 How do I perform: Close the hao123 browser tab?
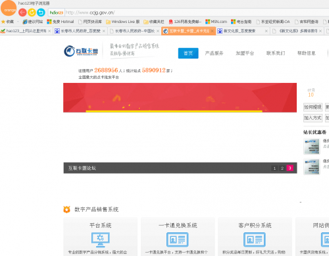(49, 31)
